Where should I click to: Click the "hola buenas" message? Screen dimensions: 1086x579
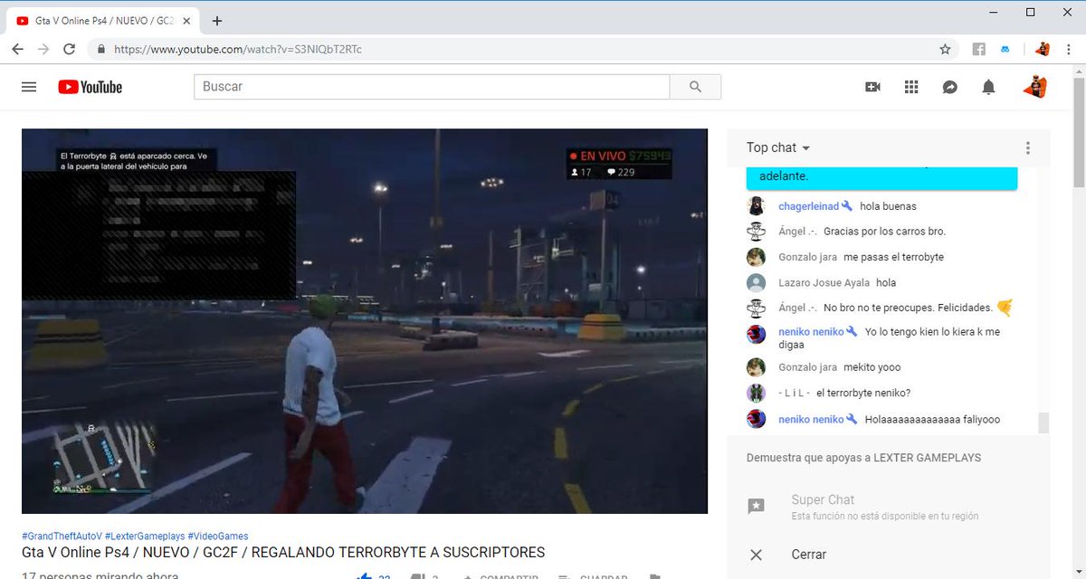click(x=888, y=206)
